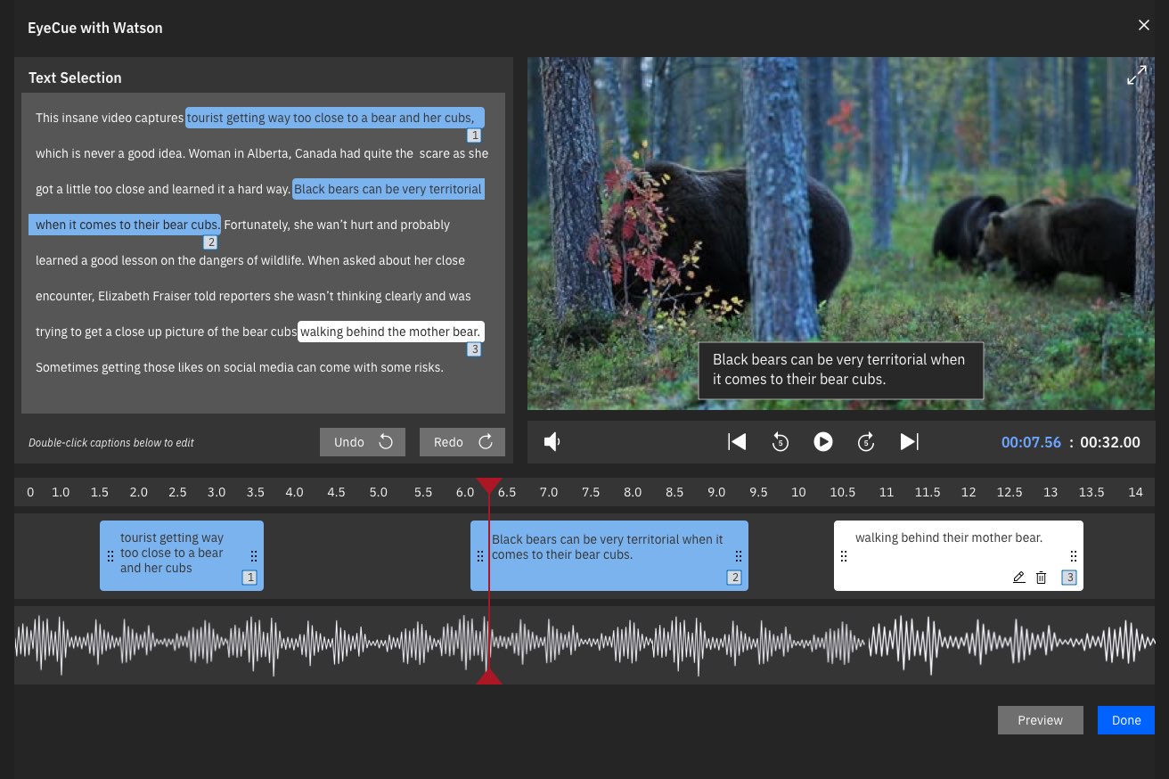Skip to the next caption
Viewport: 1169px width, 779px height.
coord(909,442)
